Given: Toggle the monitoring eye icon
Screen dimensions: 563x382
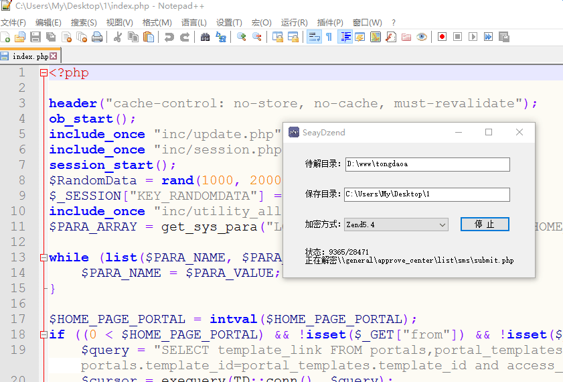Looking at the screenshot, I should pos(422,37).
